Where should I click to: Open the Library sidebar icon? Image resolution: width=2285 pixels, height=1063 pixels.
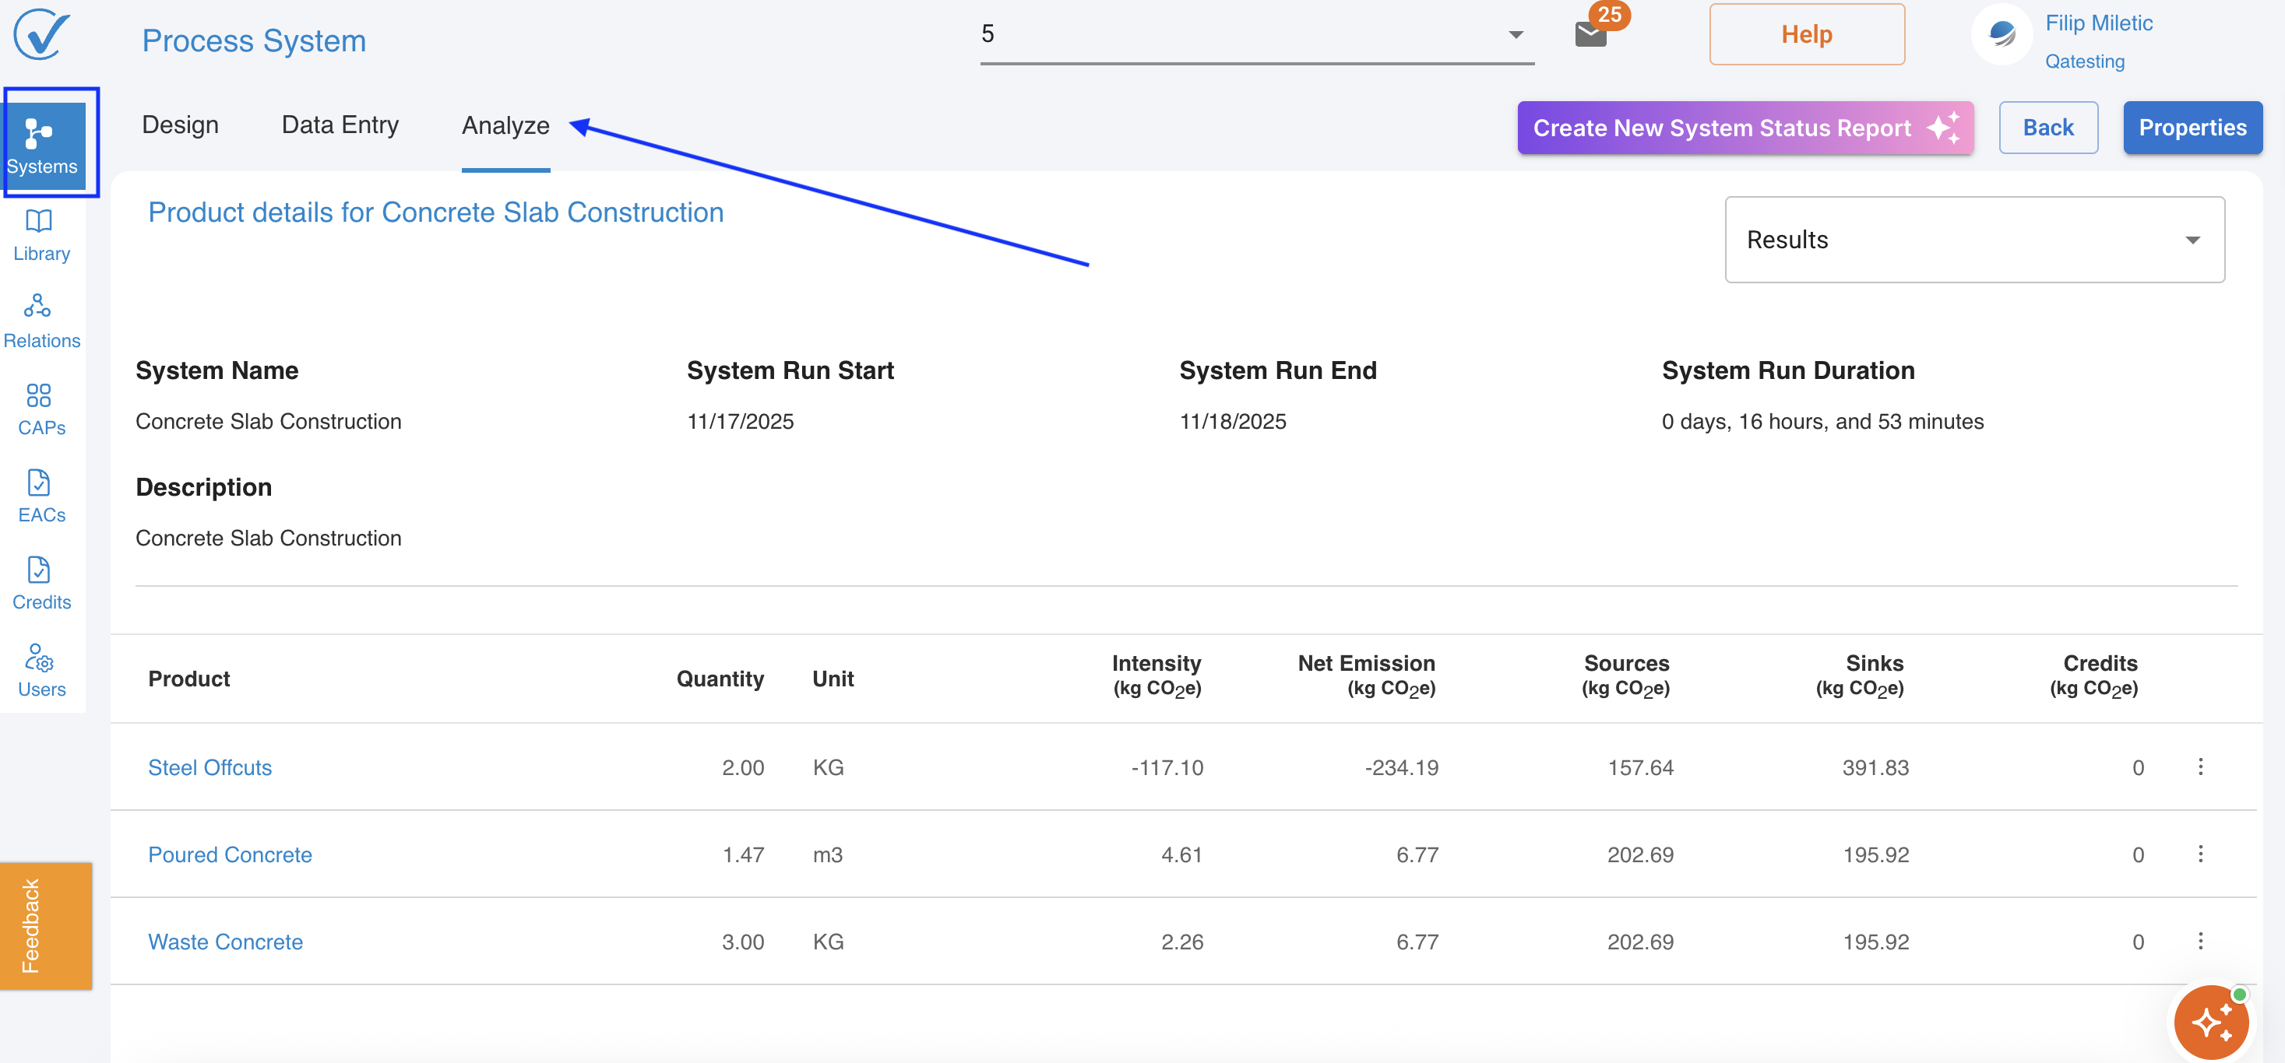[40, 236]
